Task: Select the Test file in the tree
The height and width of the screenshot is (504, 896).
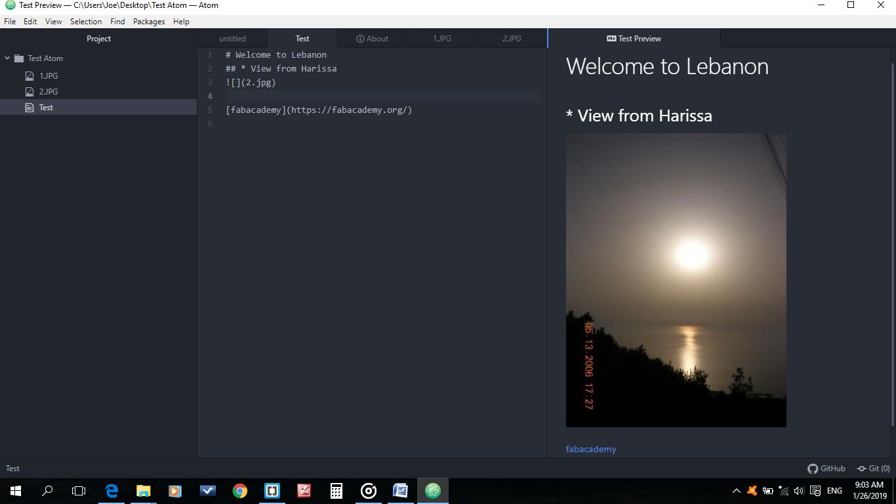Action: 98,108
